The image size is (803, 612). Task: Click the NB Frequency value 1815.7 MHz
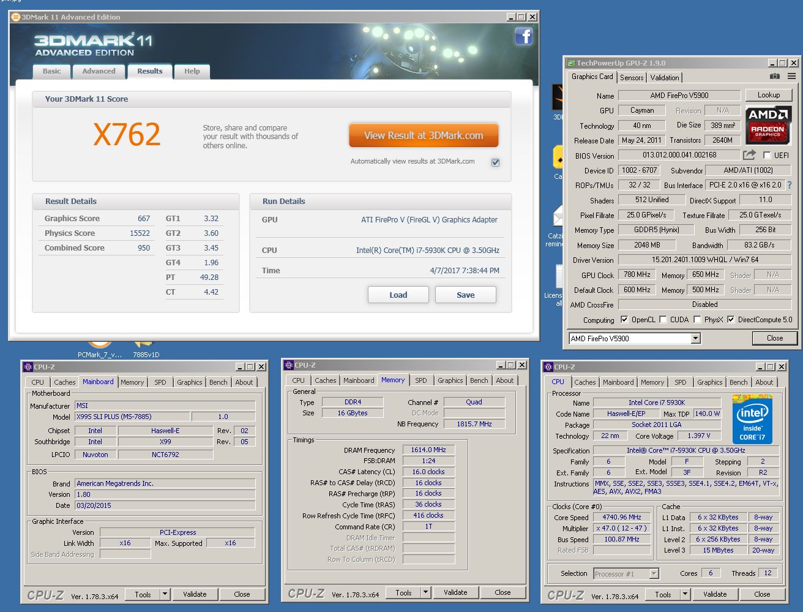[474, 424]
